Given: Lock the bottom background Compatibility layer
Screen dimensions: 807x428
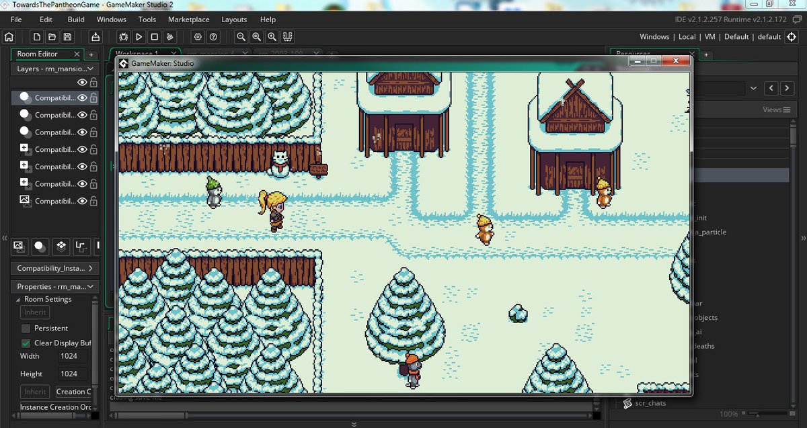Looking at the screenshot, I should [x=93, y=201].
